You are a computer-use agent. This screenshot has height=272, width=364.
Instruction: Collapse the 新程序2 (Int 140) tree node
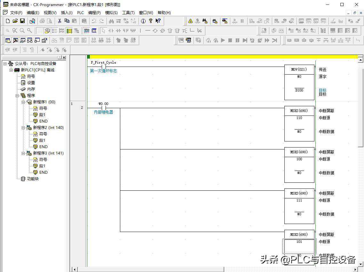tap(23, 128)
